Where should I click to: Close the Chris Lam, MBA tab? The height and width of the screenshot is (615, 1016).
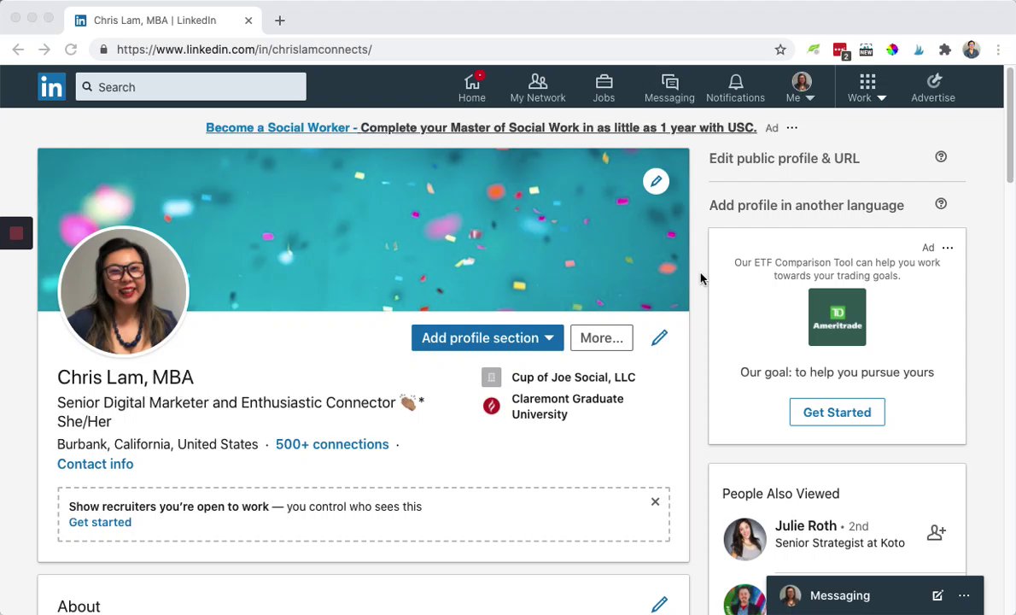(x=248, y=20)
